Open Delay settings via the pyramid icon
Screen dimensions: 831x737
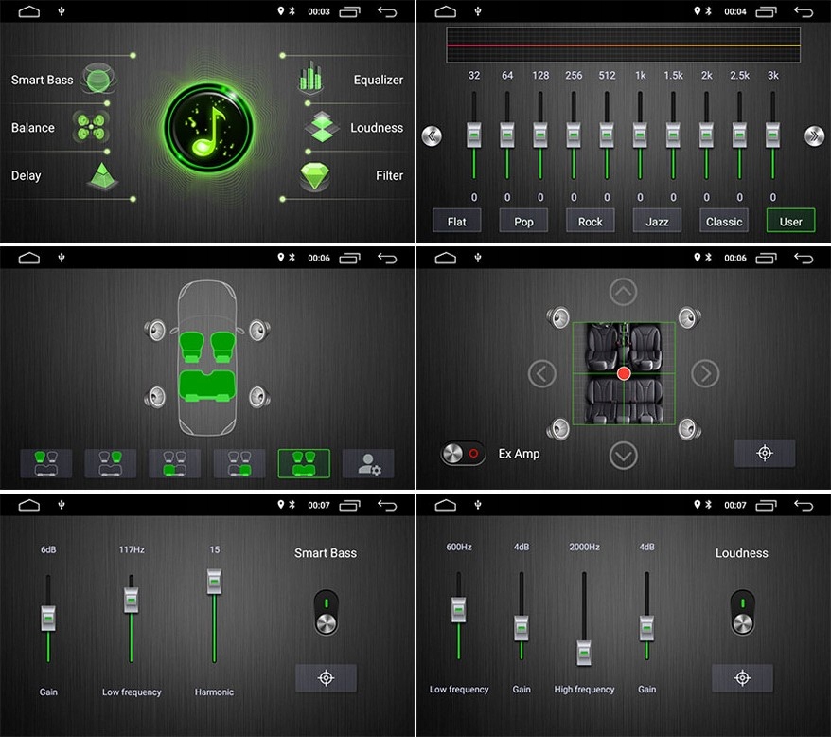coord(102,176)
